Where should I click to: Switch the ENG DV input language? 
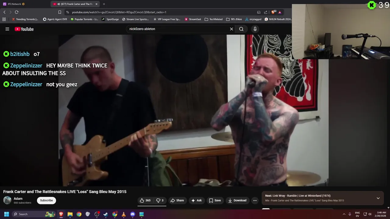357,214
